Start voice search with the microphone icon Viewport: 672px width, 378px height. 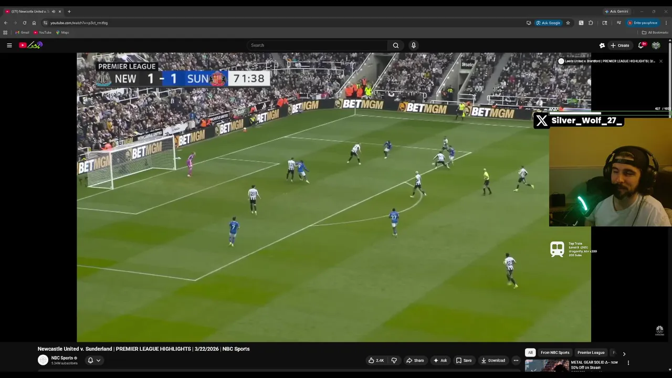[x=414, y=45]
